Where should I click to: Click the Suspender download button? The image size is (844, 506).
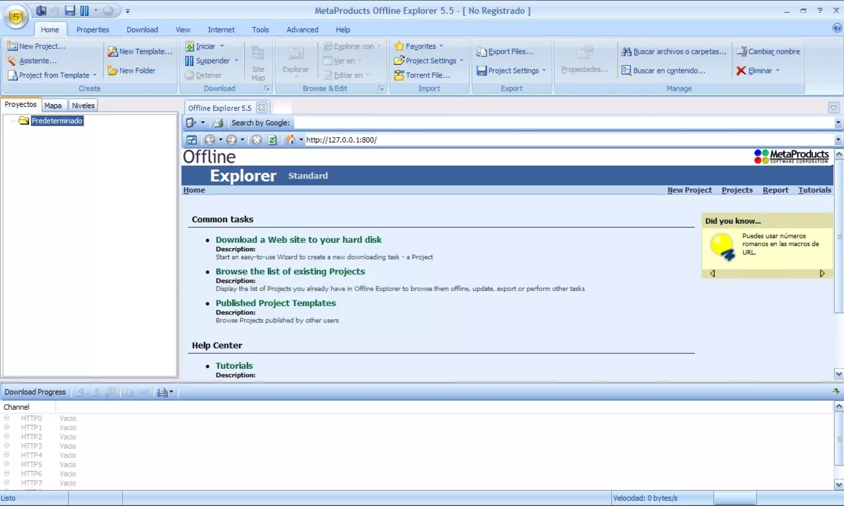coord(207,61)
